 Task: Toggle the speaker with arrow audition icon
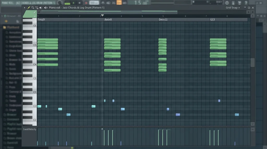pos(46,8)
